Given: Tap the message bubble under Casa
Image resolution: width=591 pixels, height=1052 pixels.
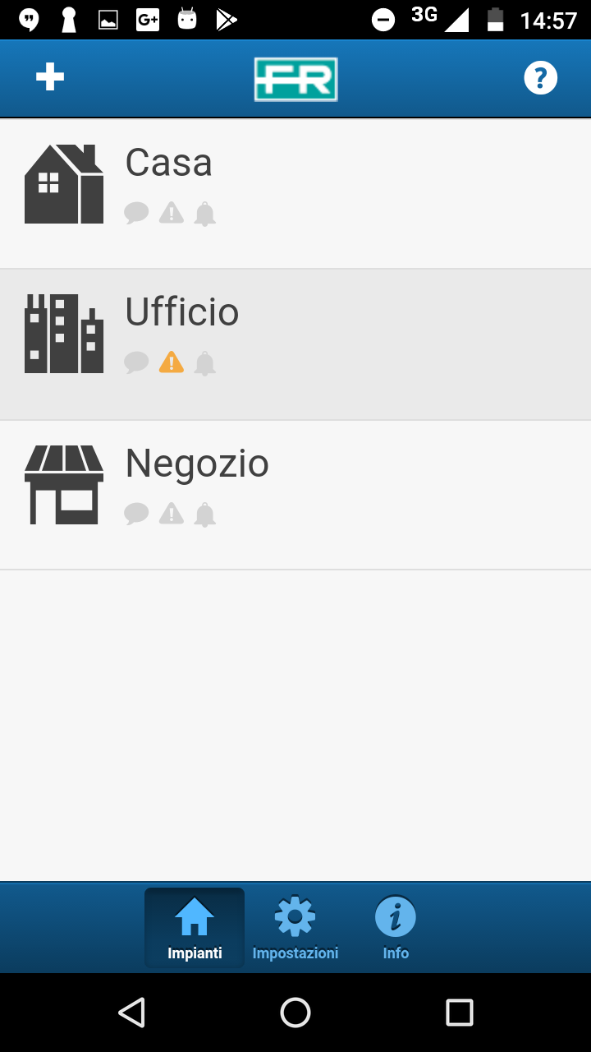Looking at the screenshot, I should (136, 213).
